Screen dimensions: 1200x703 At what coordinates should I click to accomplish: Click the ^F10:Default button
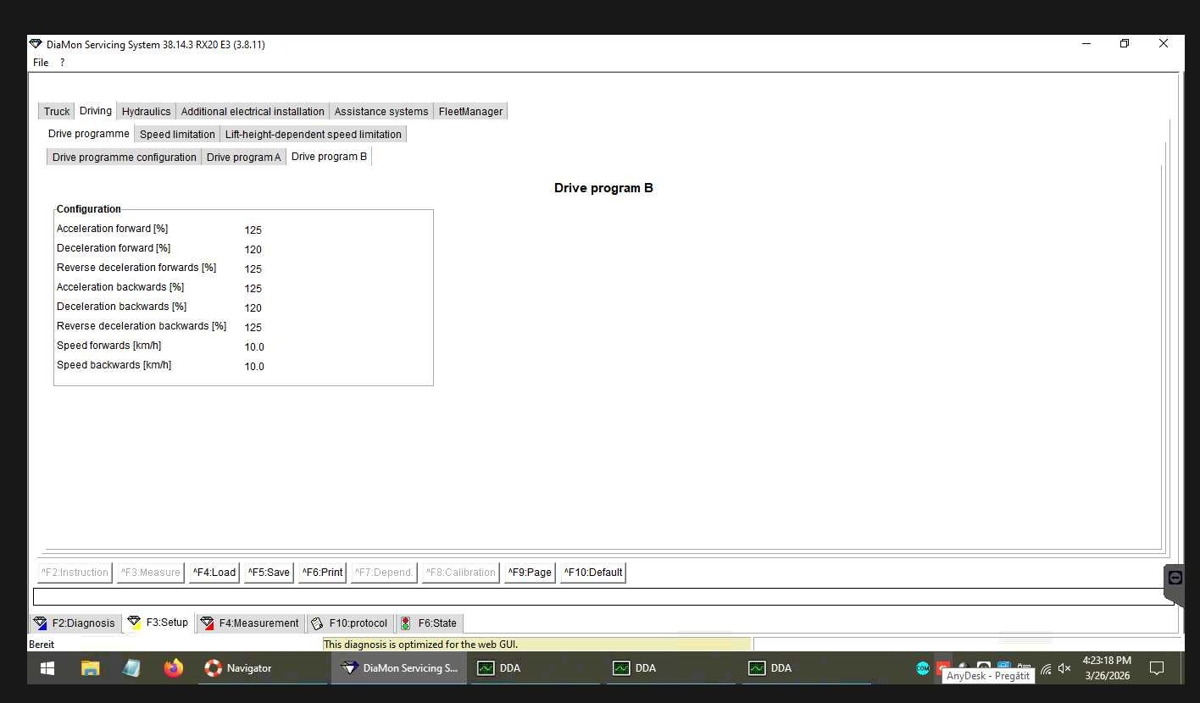593,573
